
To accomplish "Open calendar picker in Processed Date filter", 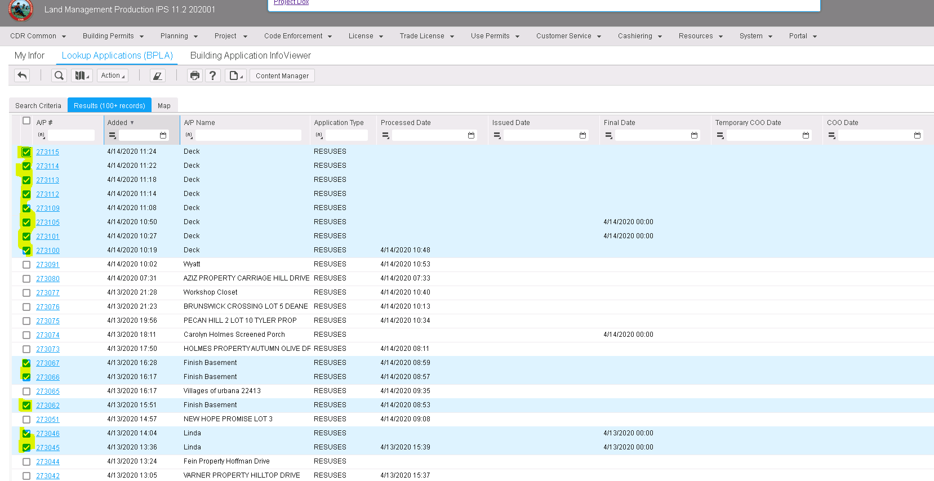I will pos(472,135).
